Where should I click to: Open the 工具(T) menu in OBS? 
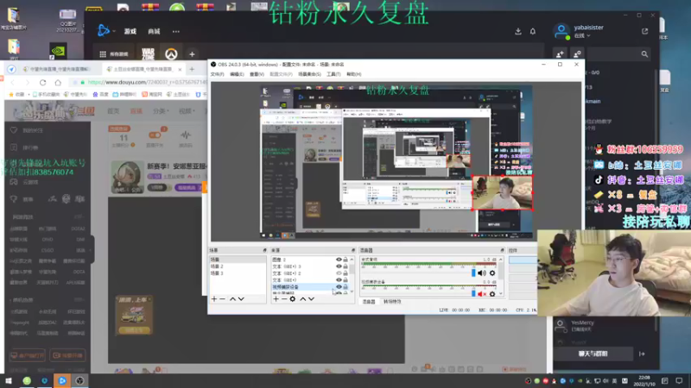pyautogui.click(x=333, y=74)
